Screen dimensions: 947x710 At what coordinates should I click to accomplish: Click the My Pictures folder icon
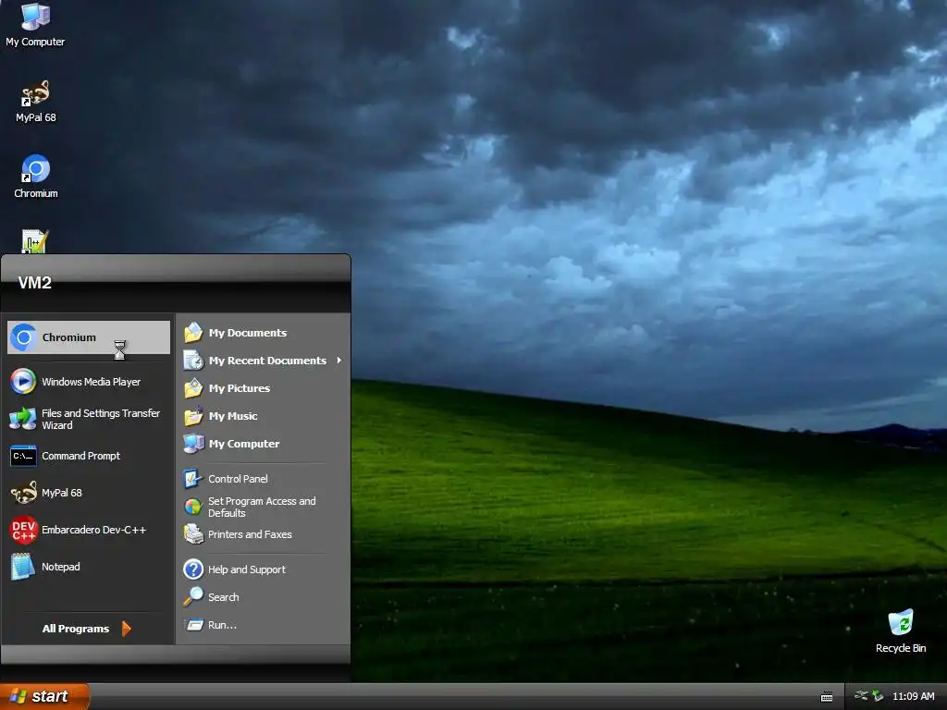point(193,388)
